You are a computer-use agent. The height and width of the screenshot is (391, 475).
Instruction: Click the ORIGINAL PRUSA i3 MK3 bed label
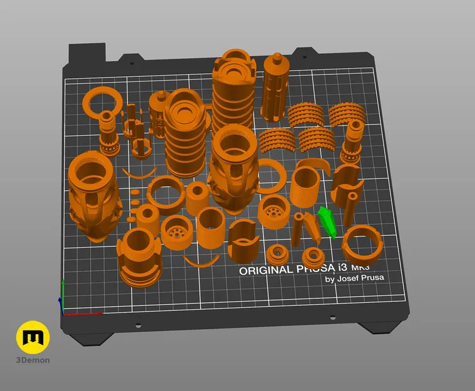tap(304, 269)
